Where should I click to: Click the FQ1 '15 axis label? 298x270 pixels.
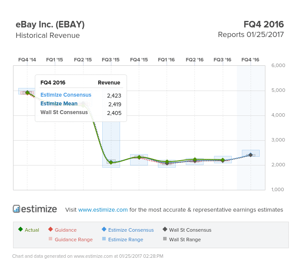(54, 60)
